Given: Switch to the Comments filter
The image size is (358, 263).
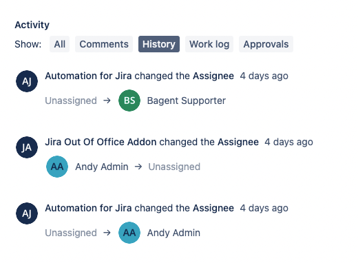Looking at the screenshot, I should 104,44.
